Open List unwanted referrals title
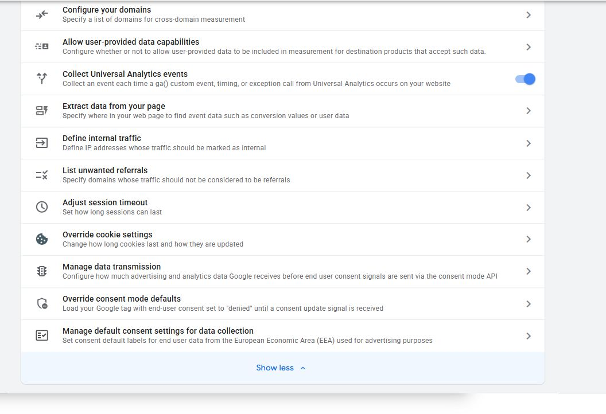 105,170
